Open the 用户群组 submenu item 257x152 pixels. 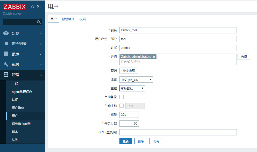click(x=25, y=108)
